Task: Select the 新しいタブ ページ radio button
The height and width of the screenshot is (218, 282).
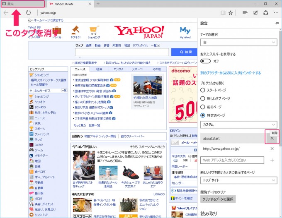Action: click(203, 98)
